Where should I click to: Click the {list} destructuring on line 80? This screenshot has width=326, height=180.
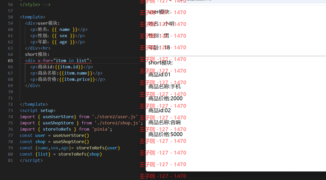[x=43, y=154]
